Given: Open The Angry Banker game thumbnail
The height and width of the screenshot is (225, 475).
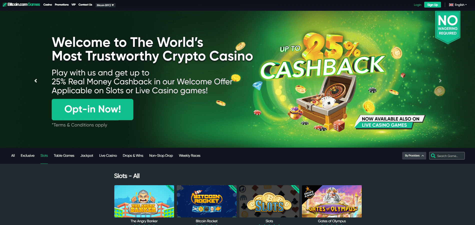Looking at the screenshot, I should click(x=144, y=201).
